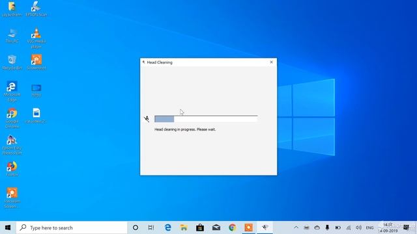Select the user folder icon at top of desktop
Image resolution: width=417 pixels, height=234 pixels.
point(12,9)
